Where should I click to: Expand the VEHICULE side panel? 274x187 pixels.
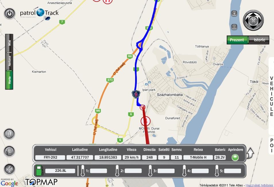271,96
